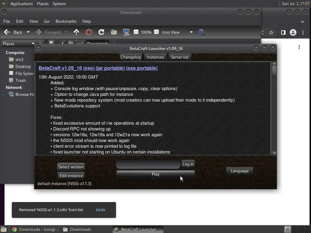
Task: Click the Computer icon in toolbar
Action: [x=126, y=32]
